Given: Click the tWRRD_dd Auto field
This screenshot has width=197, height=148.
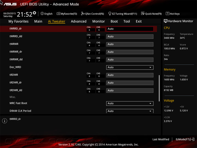Looking at the screenshot, I should tap(130, 36).
